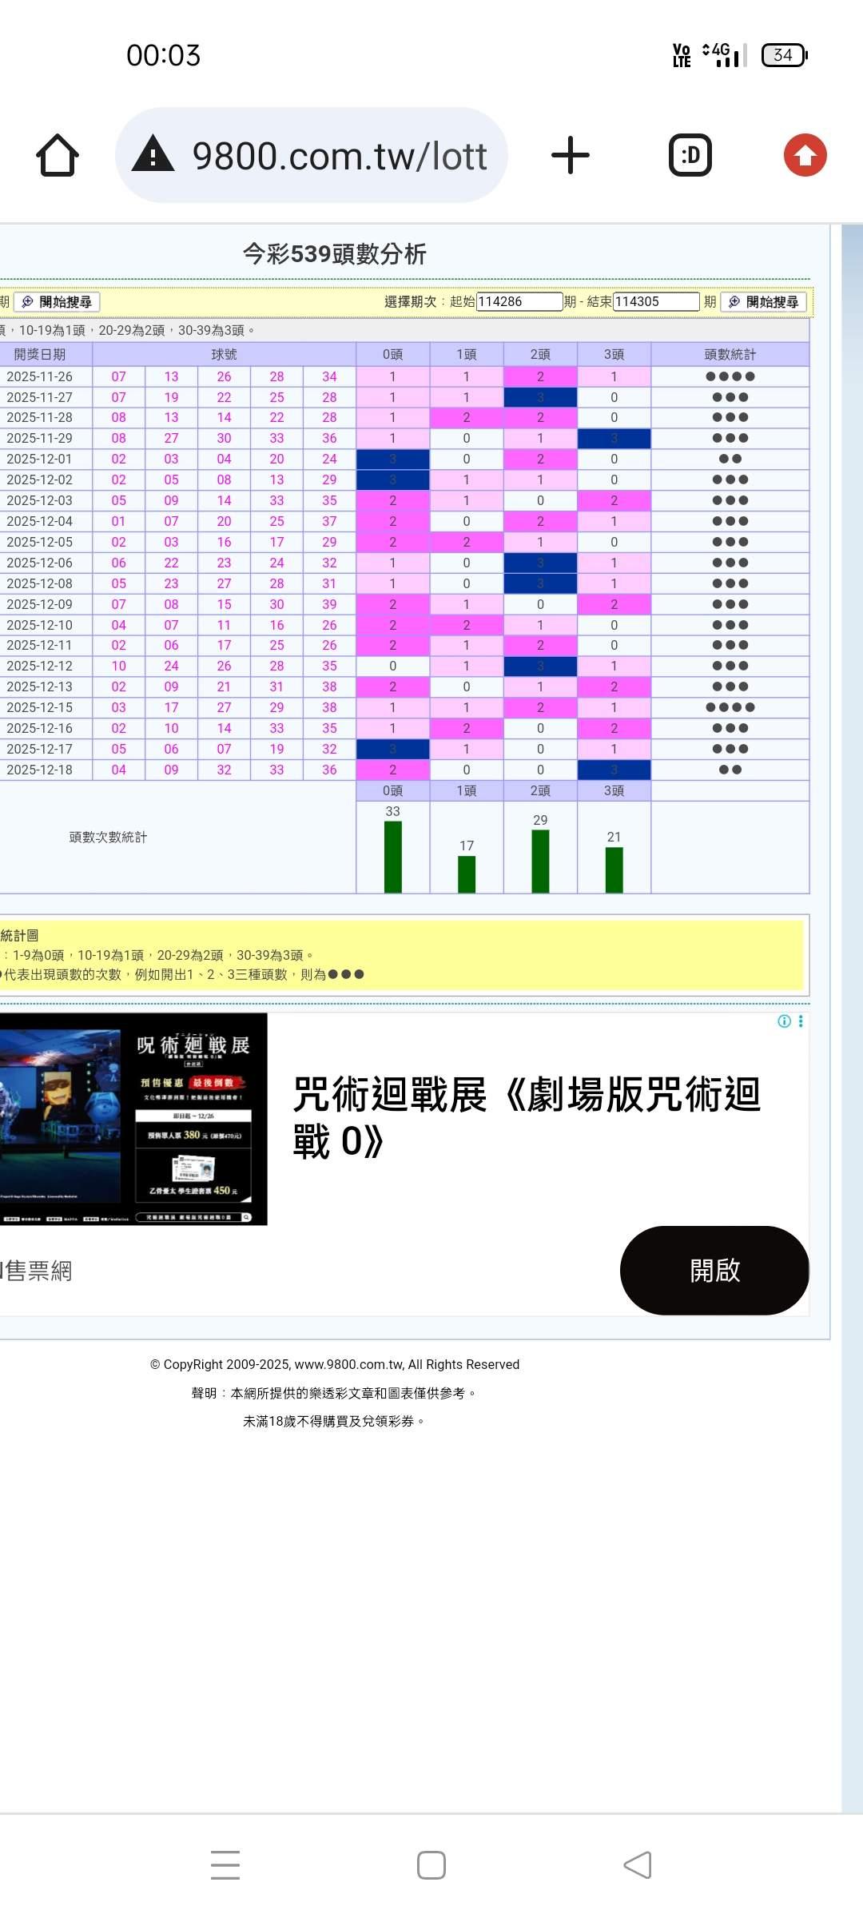Viewport: 863px width, 1918px height.
Task: Click the right 開始搜尋 button
Action: [764, 302]
